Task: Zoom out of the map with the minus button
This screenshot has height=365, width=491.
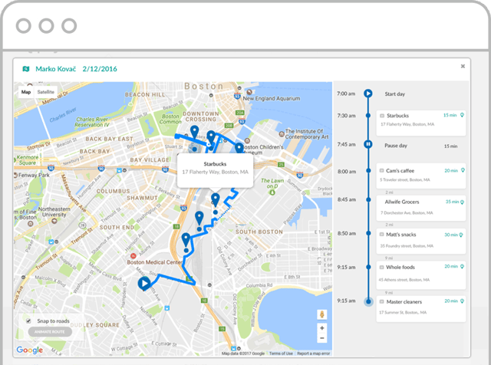Action: tap(322, 338)
